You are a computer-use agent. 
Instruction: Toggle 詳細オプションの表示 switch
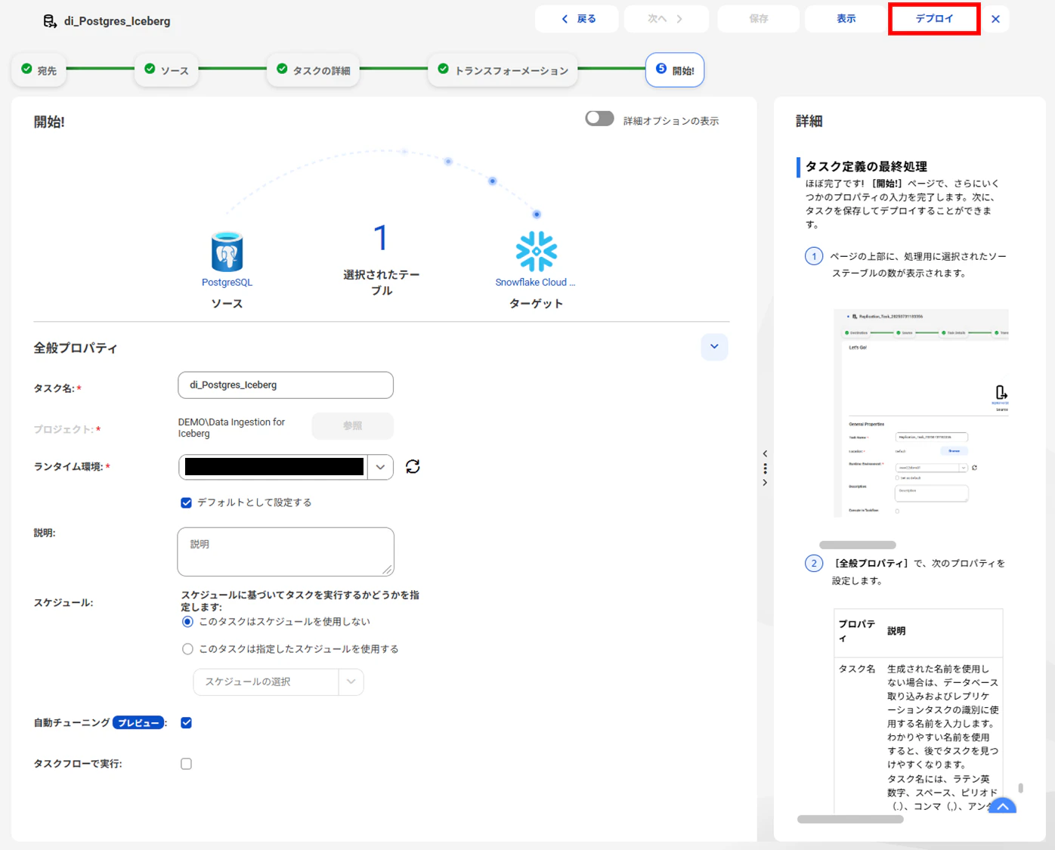click(599, 119)
